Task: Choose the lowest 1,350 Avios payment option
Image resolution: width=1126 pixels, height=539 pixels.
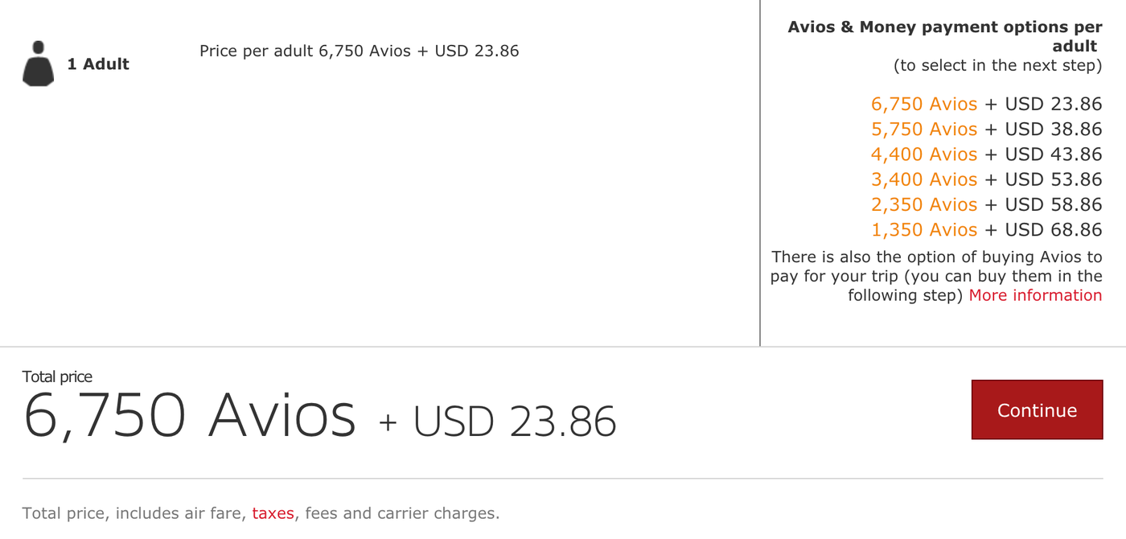Action: [923, 229]
